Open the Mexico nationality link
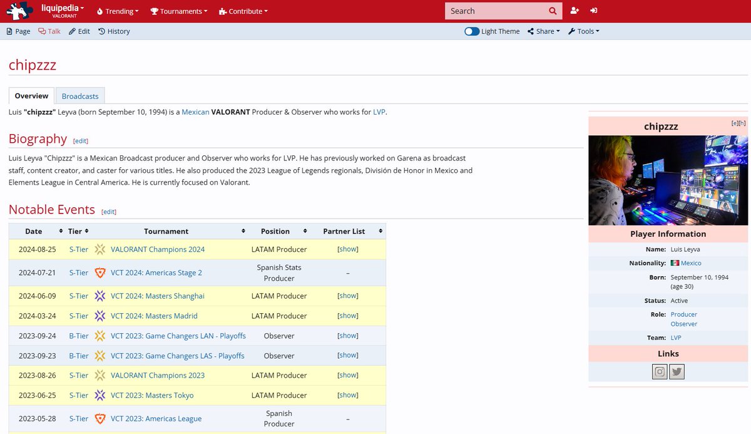Image resolution: width=751 pixels, height=434 pixels. point(691,263)
